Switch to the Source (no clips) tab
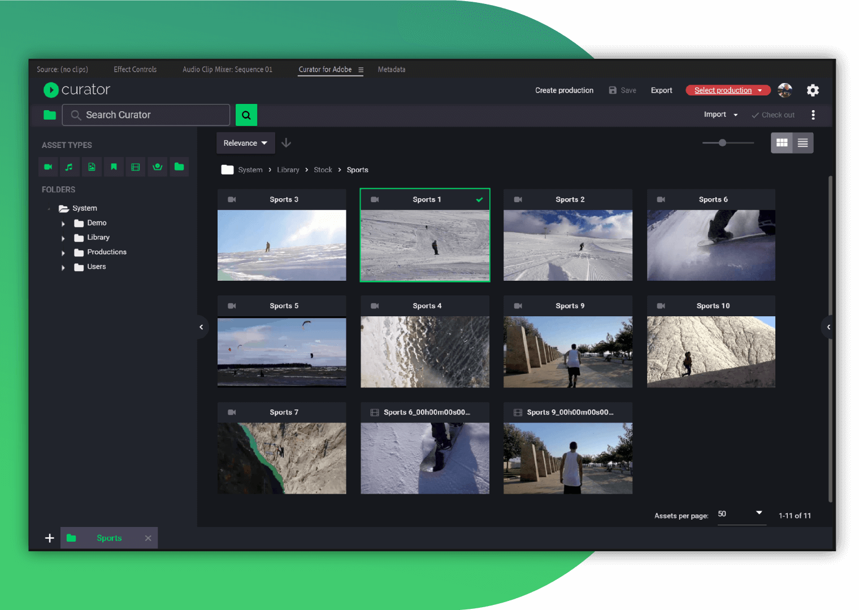The image size is (859, 610). pos(63,69)
